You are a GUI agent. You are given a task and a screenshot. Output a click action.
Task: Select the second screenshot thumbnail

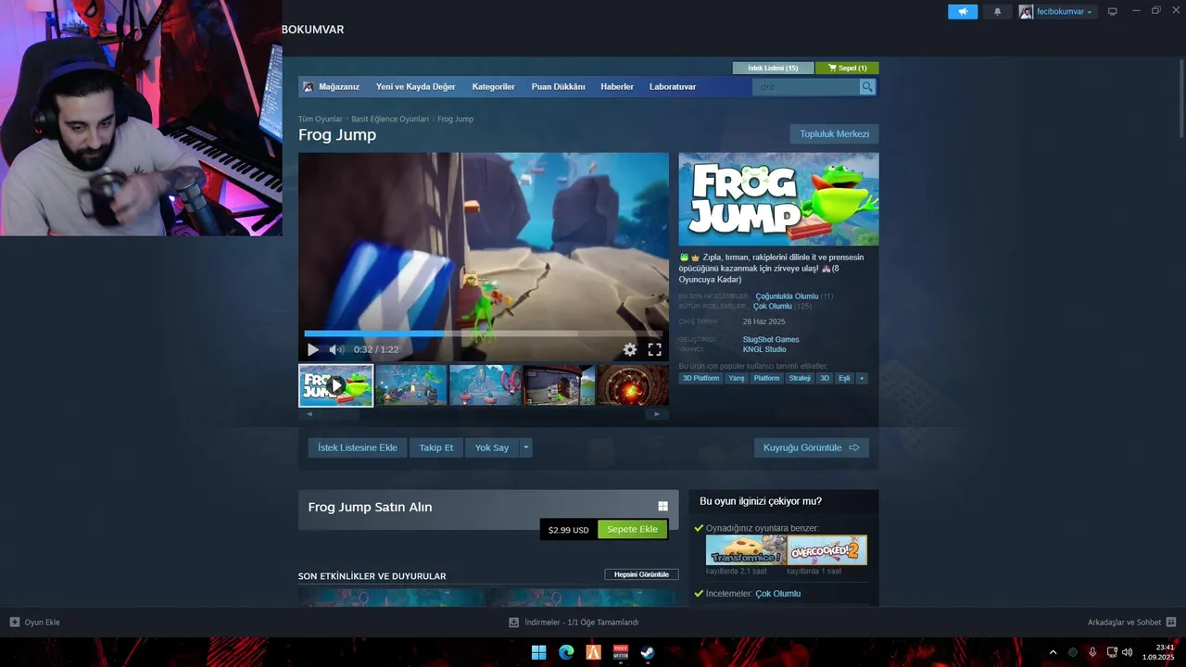(410, 385)
